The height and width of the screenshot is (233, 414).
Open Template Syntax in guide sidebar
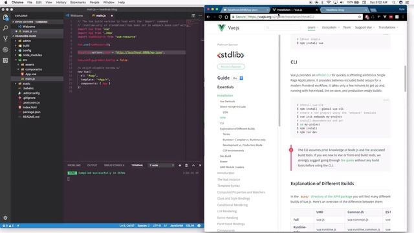[228, 186]
